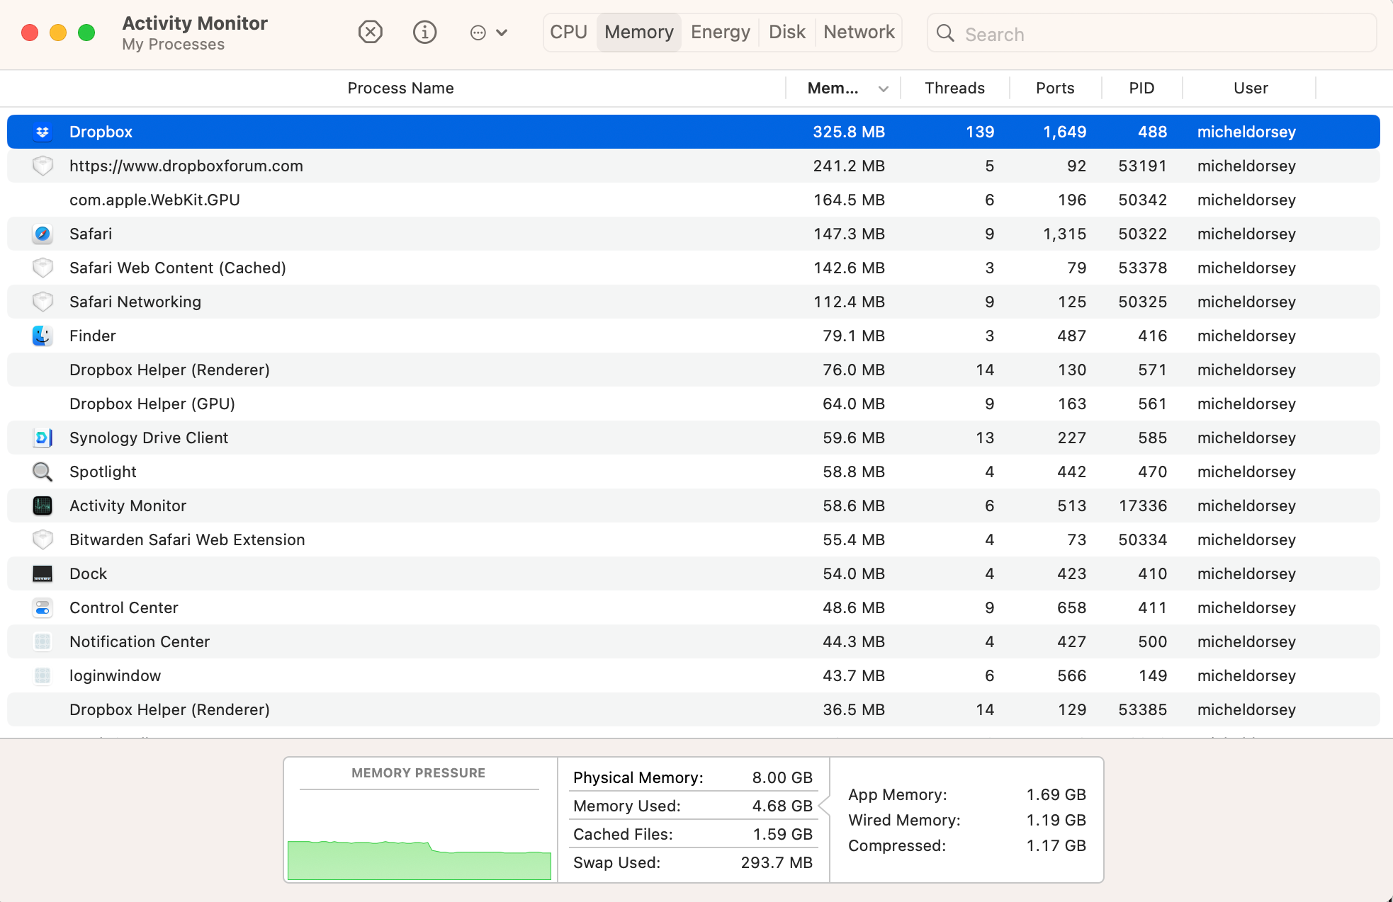Click the Activity Monitor app icon in list
Viewport: 1393px width, 902px height.
[x=43, y=506]
